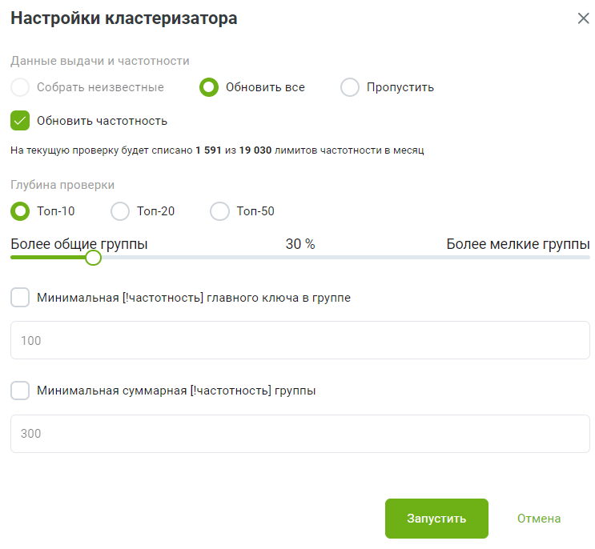The width and height of the screenshot is (595, 549).
Task: Select 'Пропустить' for SERP data
Action: 350,87
